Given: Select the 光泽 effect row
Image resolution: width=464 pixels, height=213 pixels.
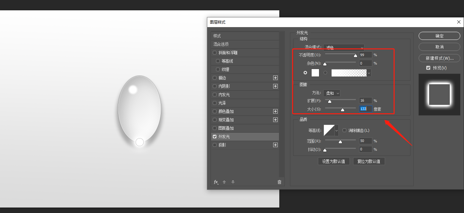Looking at the screenshot, I should (245, 103).
